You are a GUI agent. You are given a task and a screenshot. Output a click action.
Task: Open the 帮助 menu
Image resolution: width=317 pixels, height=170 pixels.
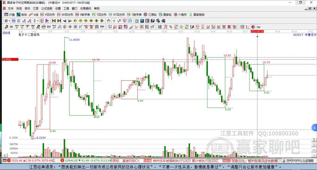97,8
